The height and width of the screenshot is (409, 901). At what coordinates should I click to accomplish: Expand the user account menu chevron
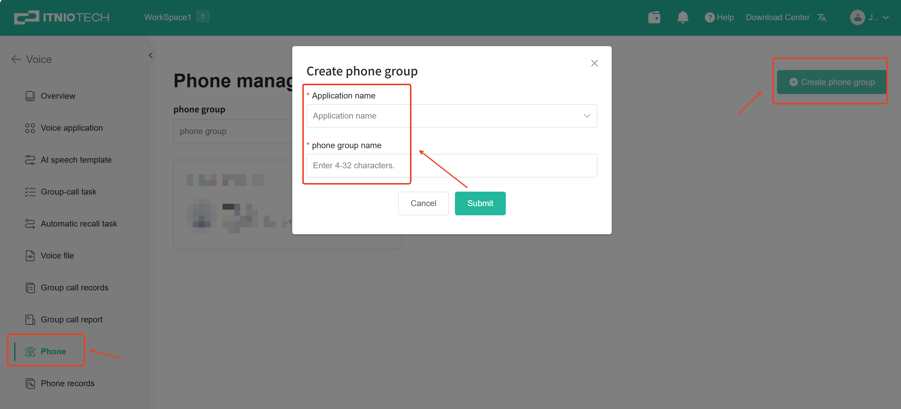click(x=886, y=17)
